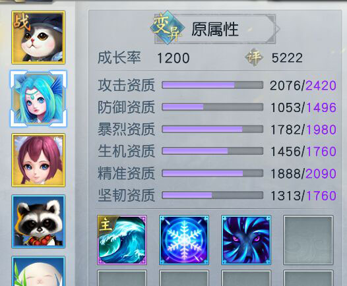This screenshot has height=286, width=347.
Task: Open the snowflake ice skill icon
Action: tap(184, 240)
